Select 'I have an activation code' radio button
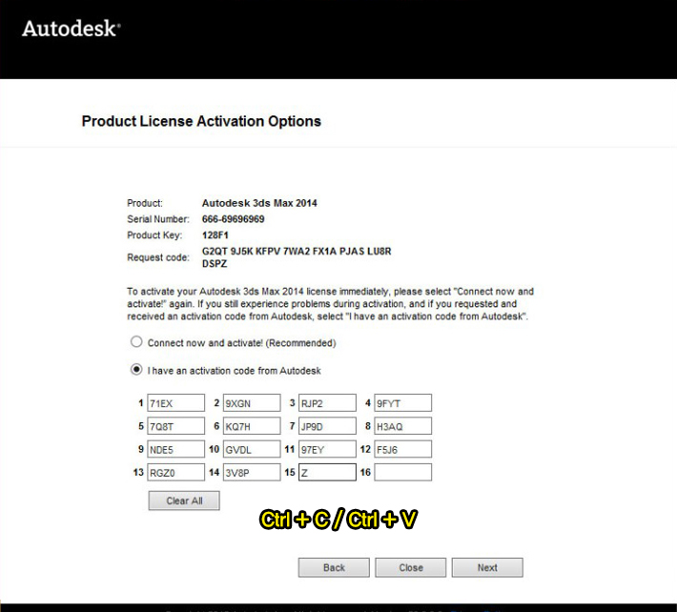The height and width of the screenshot is (612, 677). coord(136,370)
